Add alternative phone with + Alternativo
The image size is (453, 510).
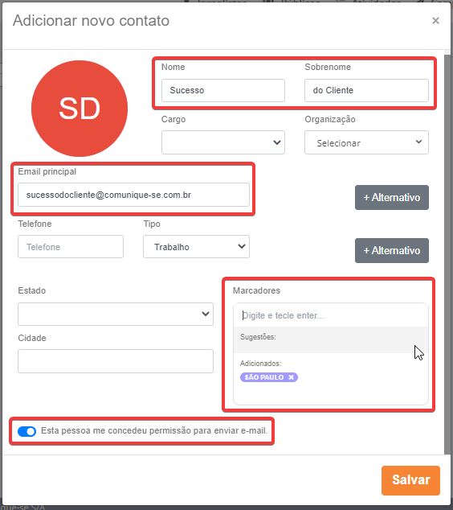coord(392,250)
